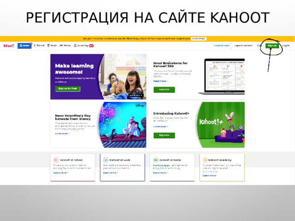
Task: Click the Introducing Kahoot!+ heading
Action: click(171, 113)
